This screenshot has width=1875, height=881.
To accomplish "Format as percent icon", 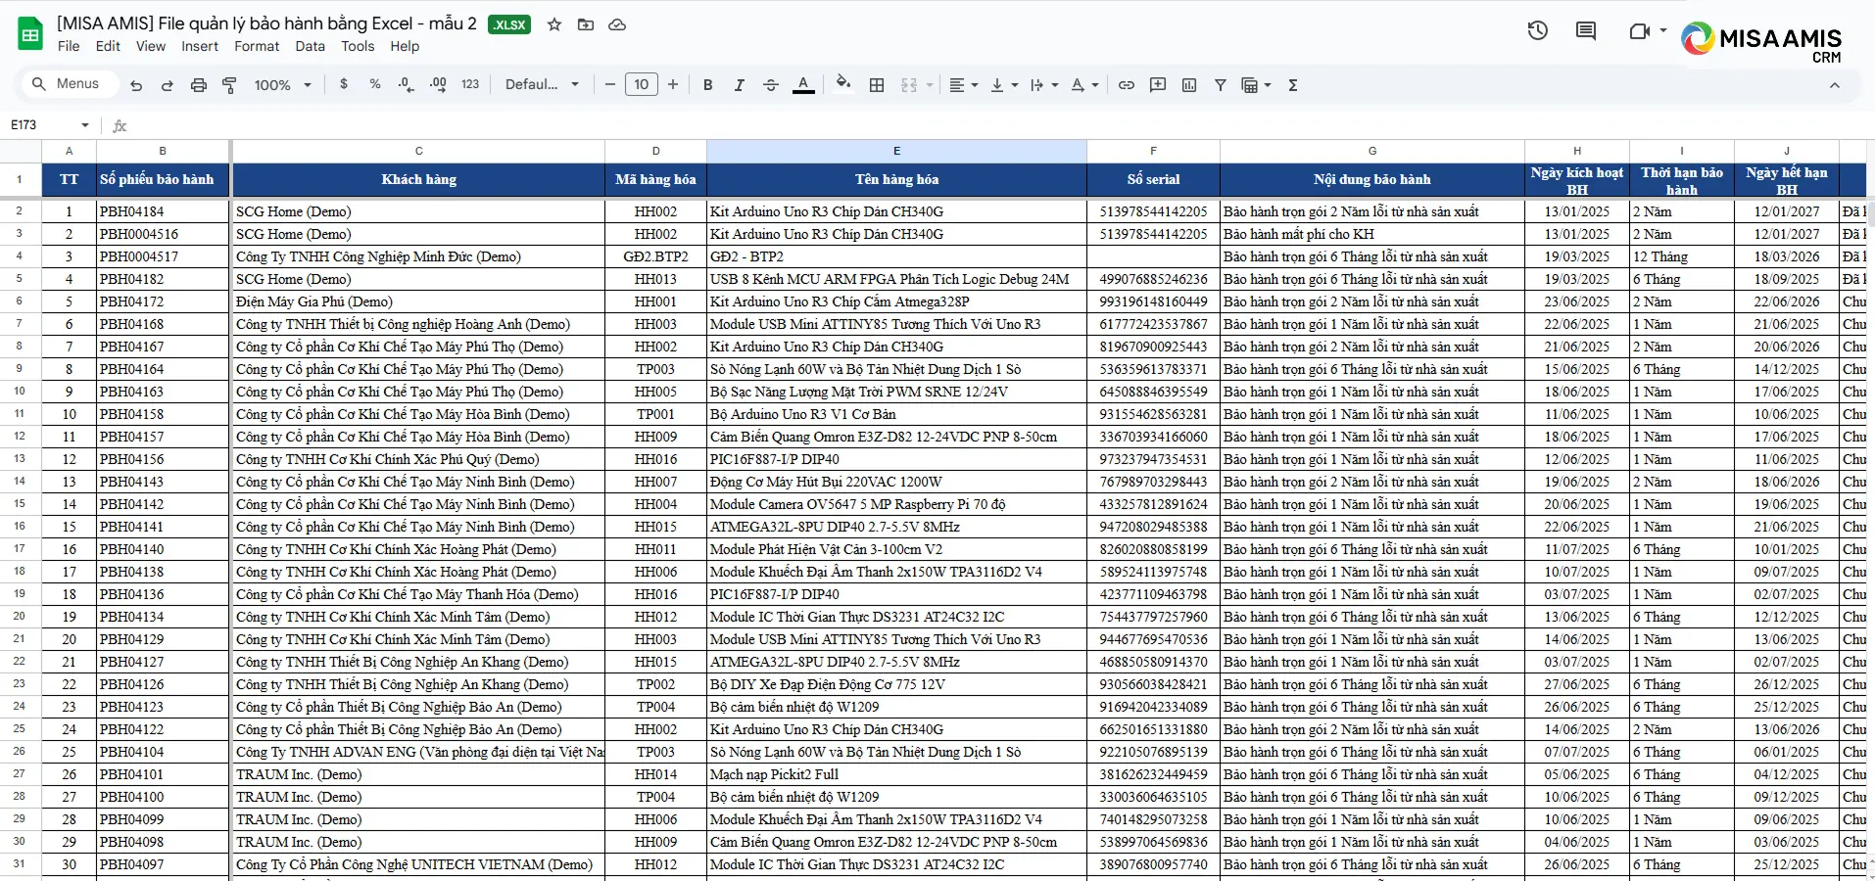I will click(375, 84).
